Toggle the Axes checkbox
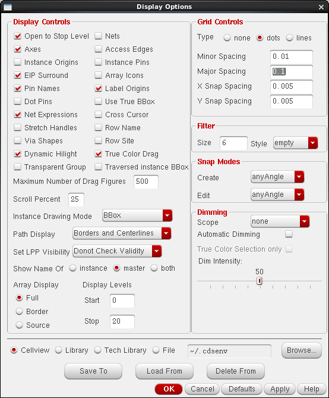 tap(17, 49)
